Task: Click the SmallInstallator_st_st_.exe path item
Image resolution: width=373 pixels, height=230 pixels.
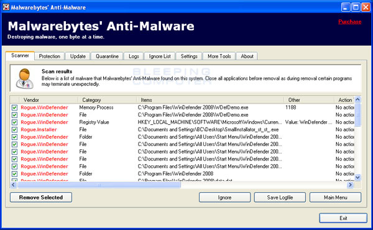Action: tap(208, 130)
